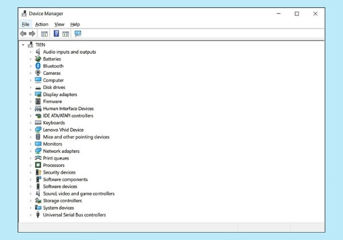
Task: Expand Audio inputs and outputs
Action: click(31, 52)
